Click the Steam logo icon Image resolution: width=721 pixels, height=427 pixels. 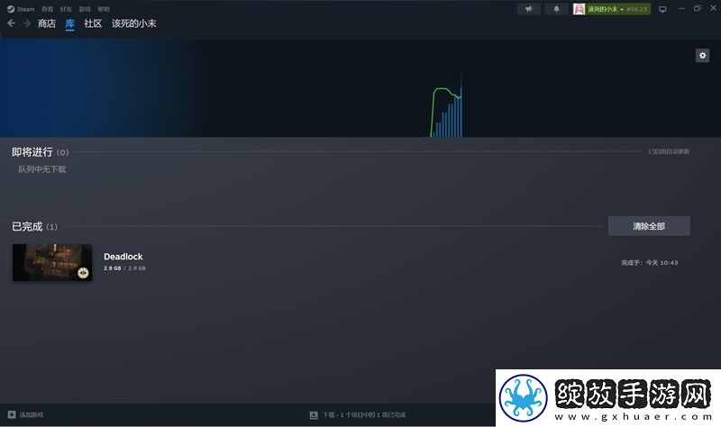(11, 9)
